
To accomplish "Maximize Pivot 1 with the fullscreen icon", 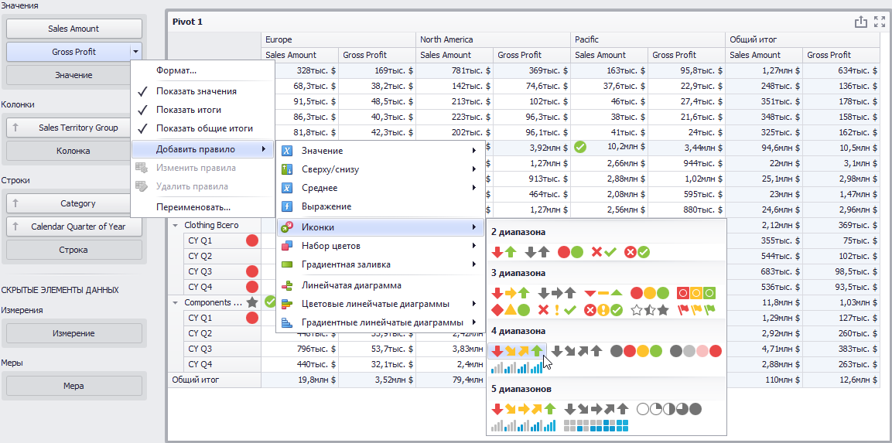I will click(880, 22).
